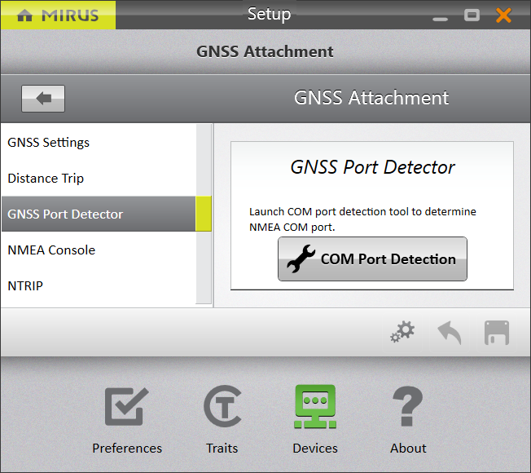Launch the COM Port Detection tool
Image resolution: width=531 pixels, height=473 pixels.
(372, 259)
